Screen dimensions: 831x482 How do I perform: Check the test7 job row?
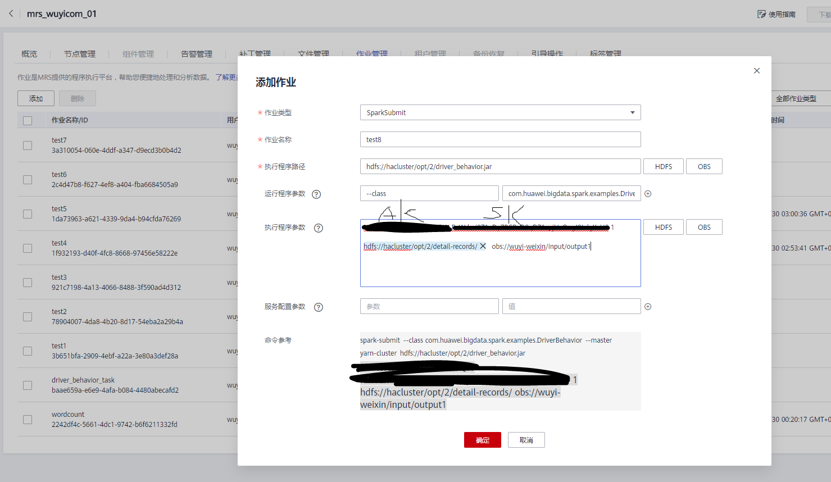[x=28, y=145]
